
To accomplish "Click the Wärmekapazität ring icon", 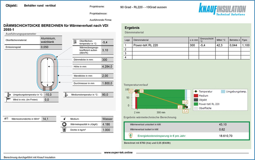I will click(64, 124).
